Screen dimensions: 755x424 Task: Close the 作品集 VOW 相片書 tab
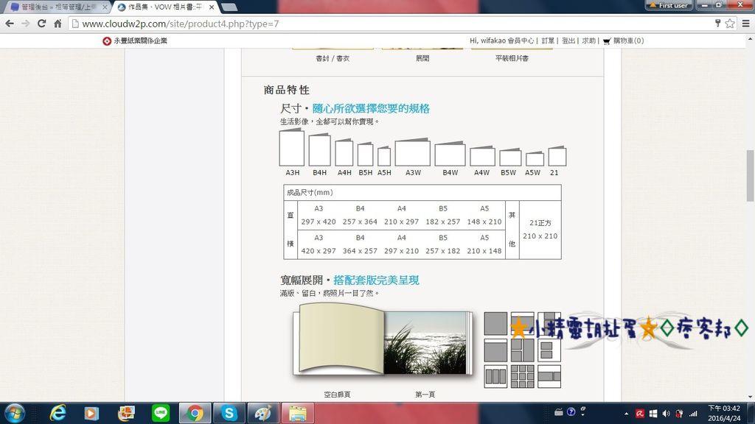coord(212,7)
